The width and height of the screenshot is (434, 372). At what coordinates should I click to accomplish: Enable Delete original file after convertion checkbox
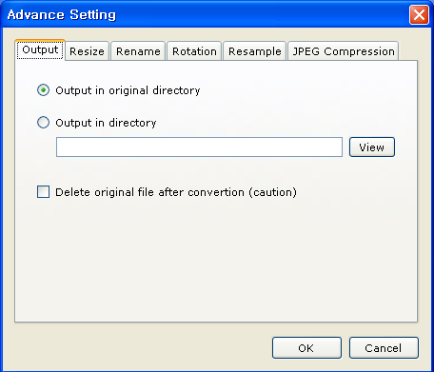(43, 192)
